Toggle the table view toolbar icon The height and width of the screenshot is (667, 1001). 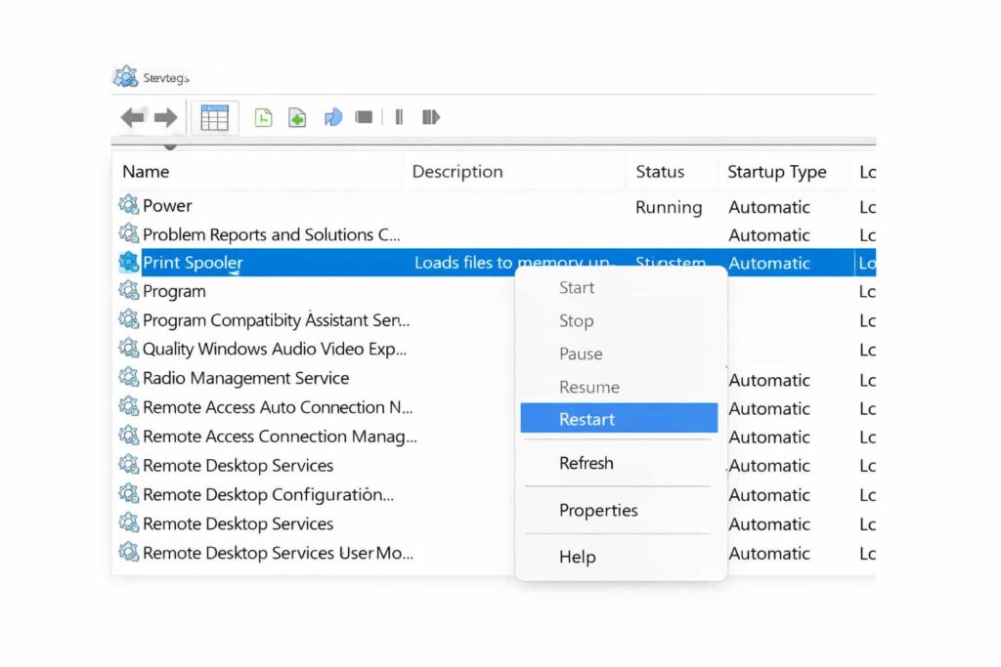(x=214, y=118)
